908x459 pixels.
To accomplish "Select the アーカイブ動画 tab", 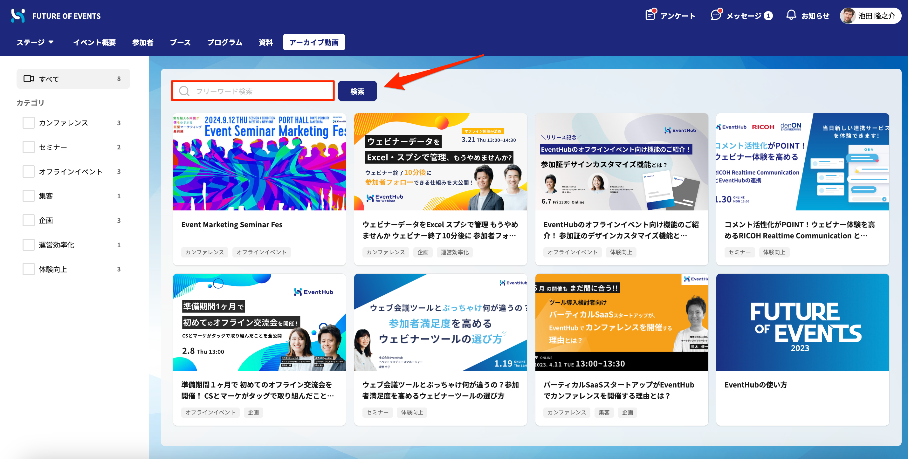I will (x=314, y=42).
